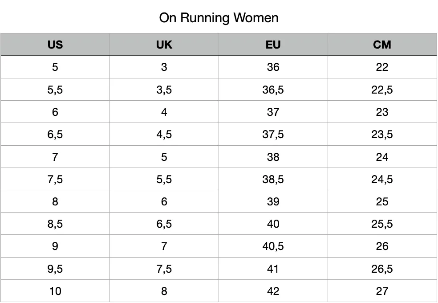
Task: Select the EU column header
Action: (273, 45)
